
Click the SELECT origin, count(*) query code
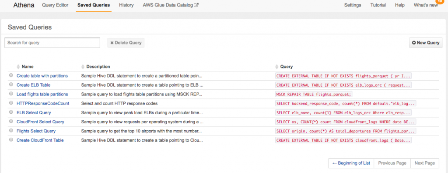coord(346,131)
